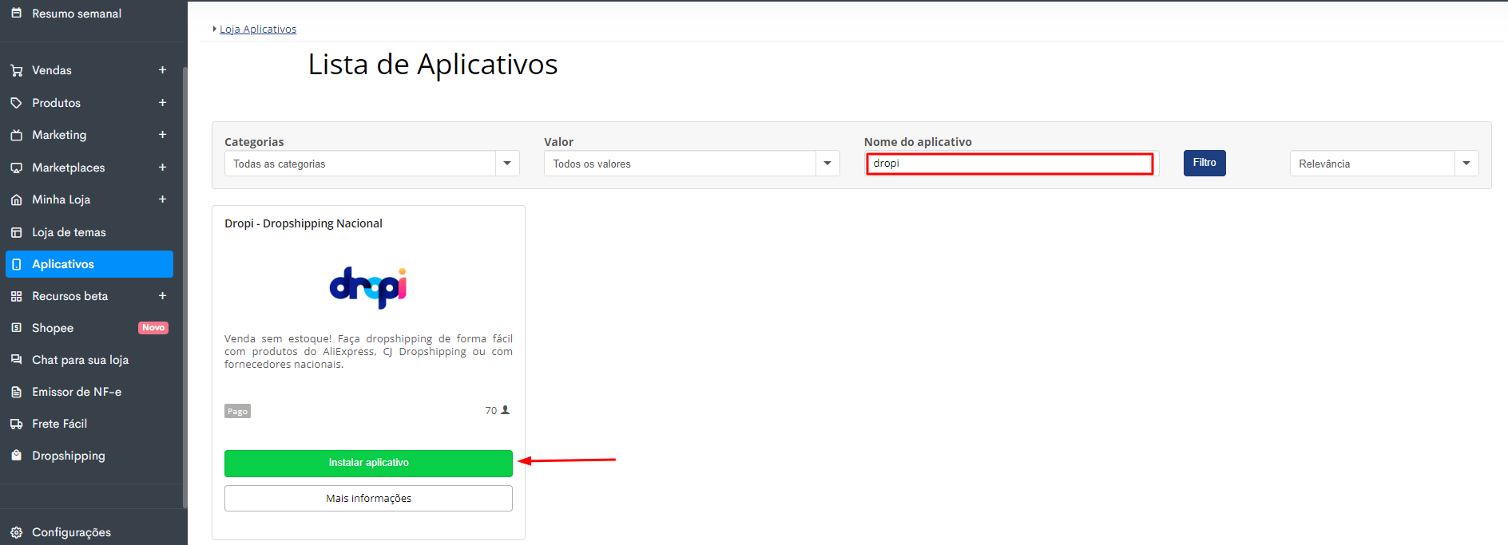Click the Chat para sua loja icon
Viewport: 1508px width, 545px height.
(x=16, y=360)
